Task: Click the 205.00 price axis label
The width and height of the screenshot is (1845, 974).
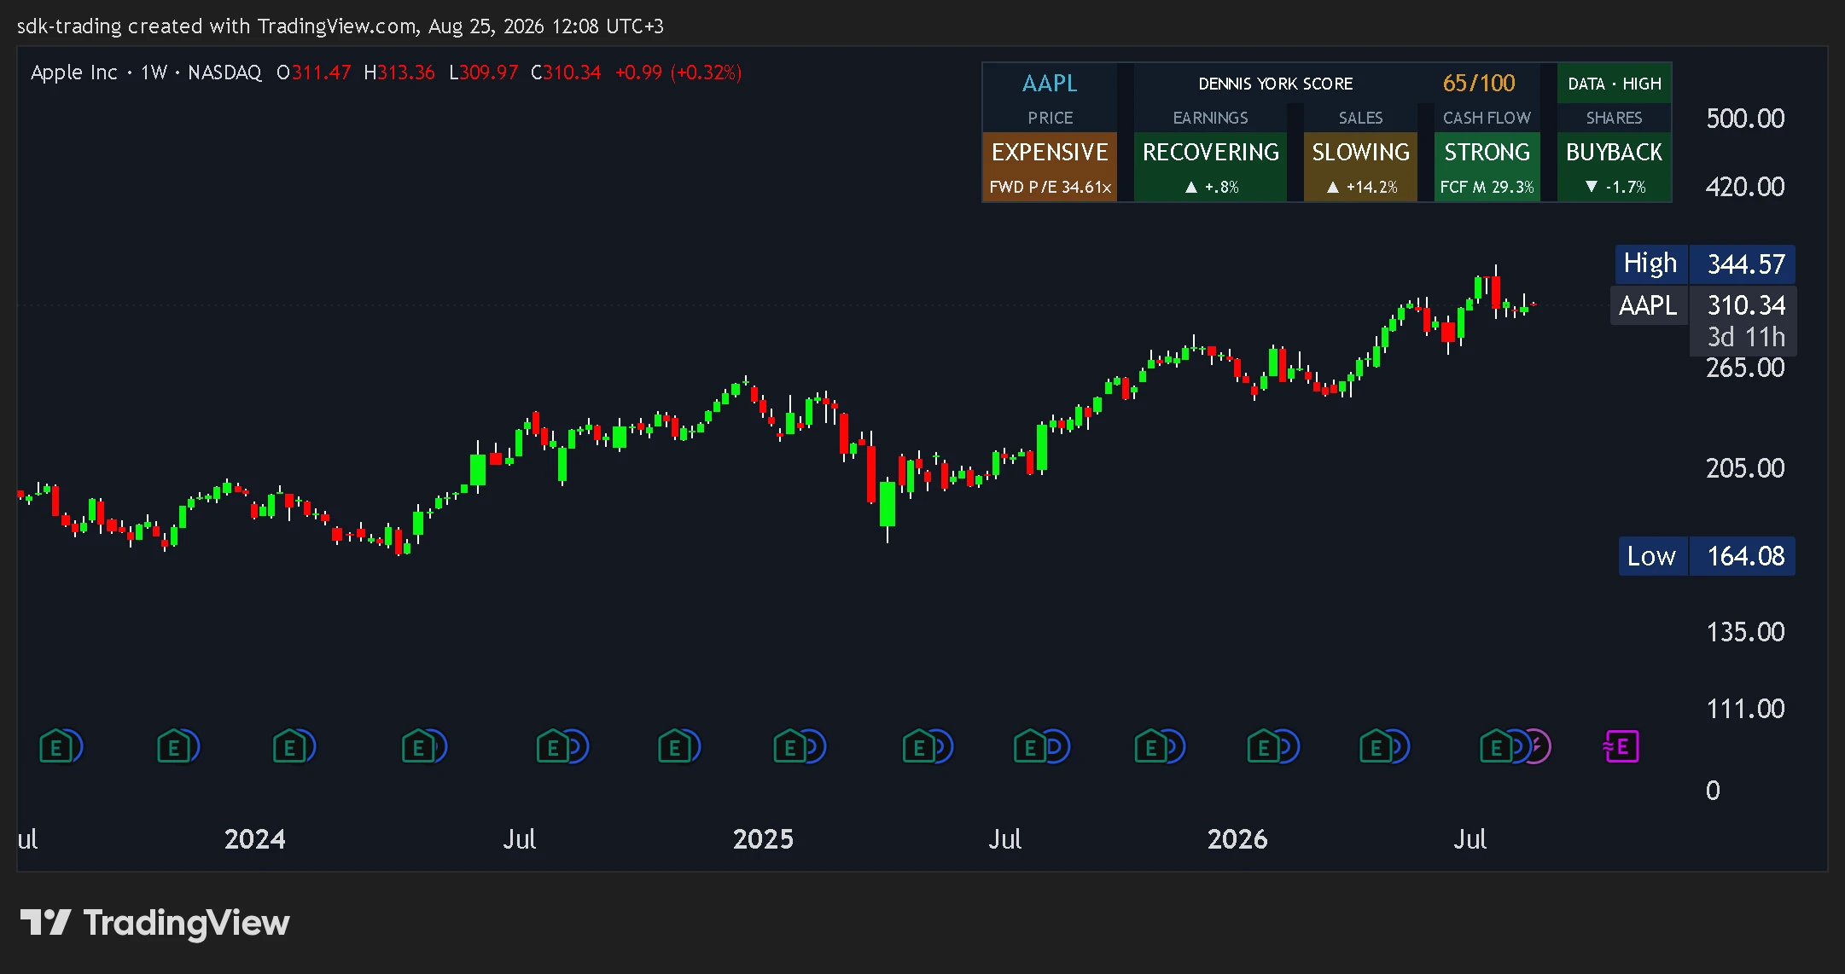Action: click(x=1744, y=468)
